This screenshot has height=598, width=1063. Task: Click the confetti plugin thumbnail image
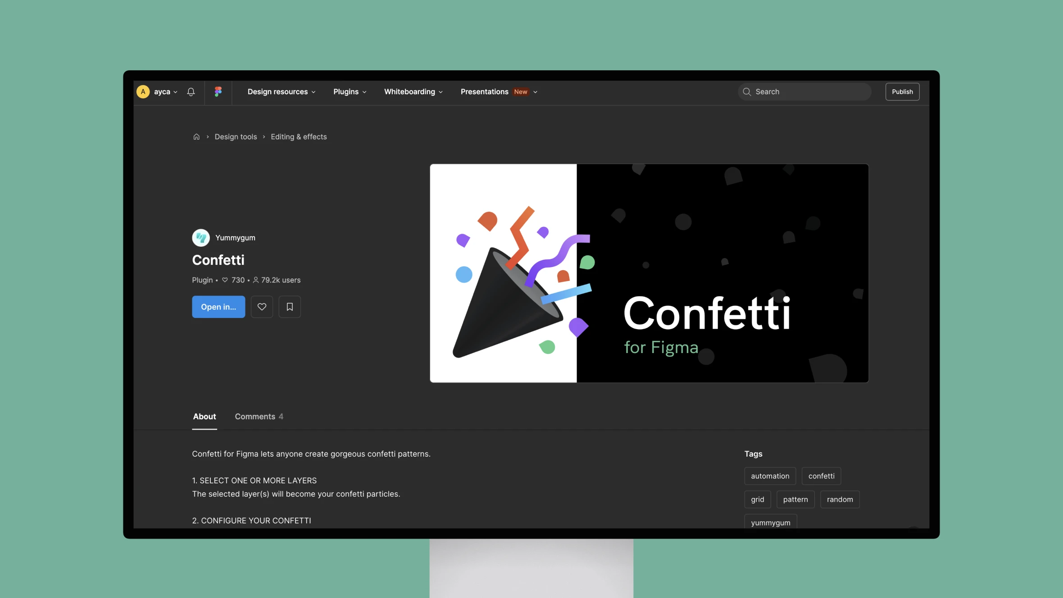(649, 273)
